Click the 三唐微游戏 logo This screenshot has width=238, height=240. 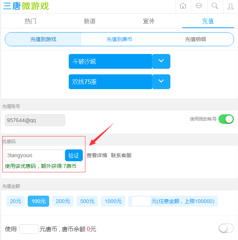click(26, 6)
